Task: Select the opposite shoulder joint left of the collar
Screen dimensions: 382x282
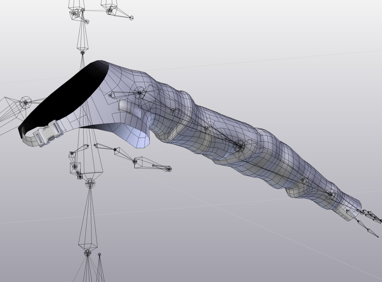Action: click(x=25, y=102)
